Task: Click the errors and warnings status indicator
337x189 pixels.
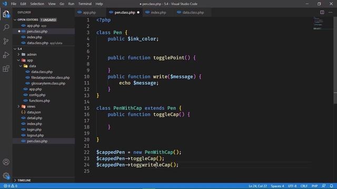Action: pos(11,186)
